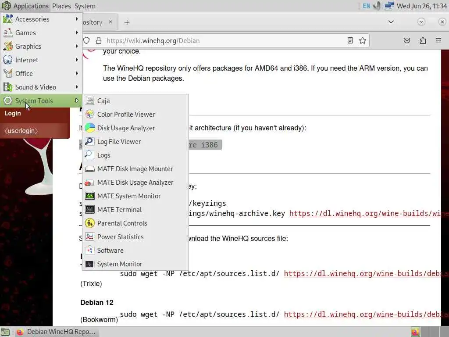Click the "(Bookworm)" text
Screen dimensions: 449x337
(x=99, y=319)
